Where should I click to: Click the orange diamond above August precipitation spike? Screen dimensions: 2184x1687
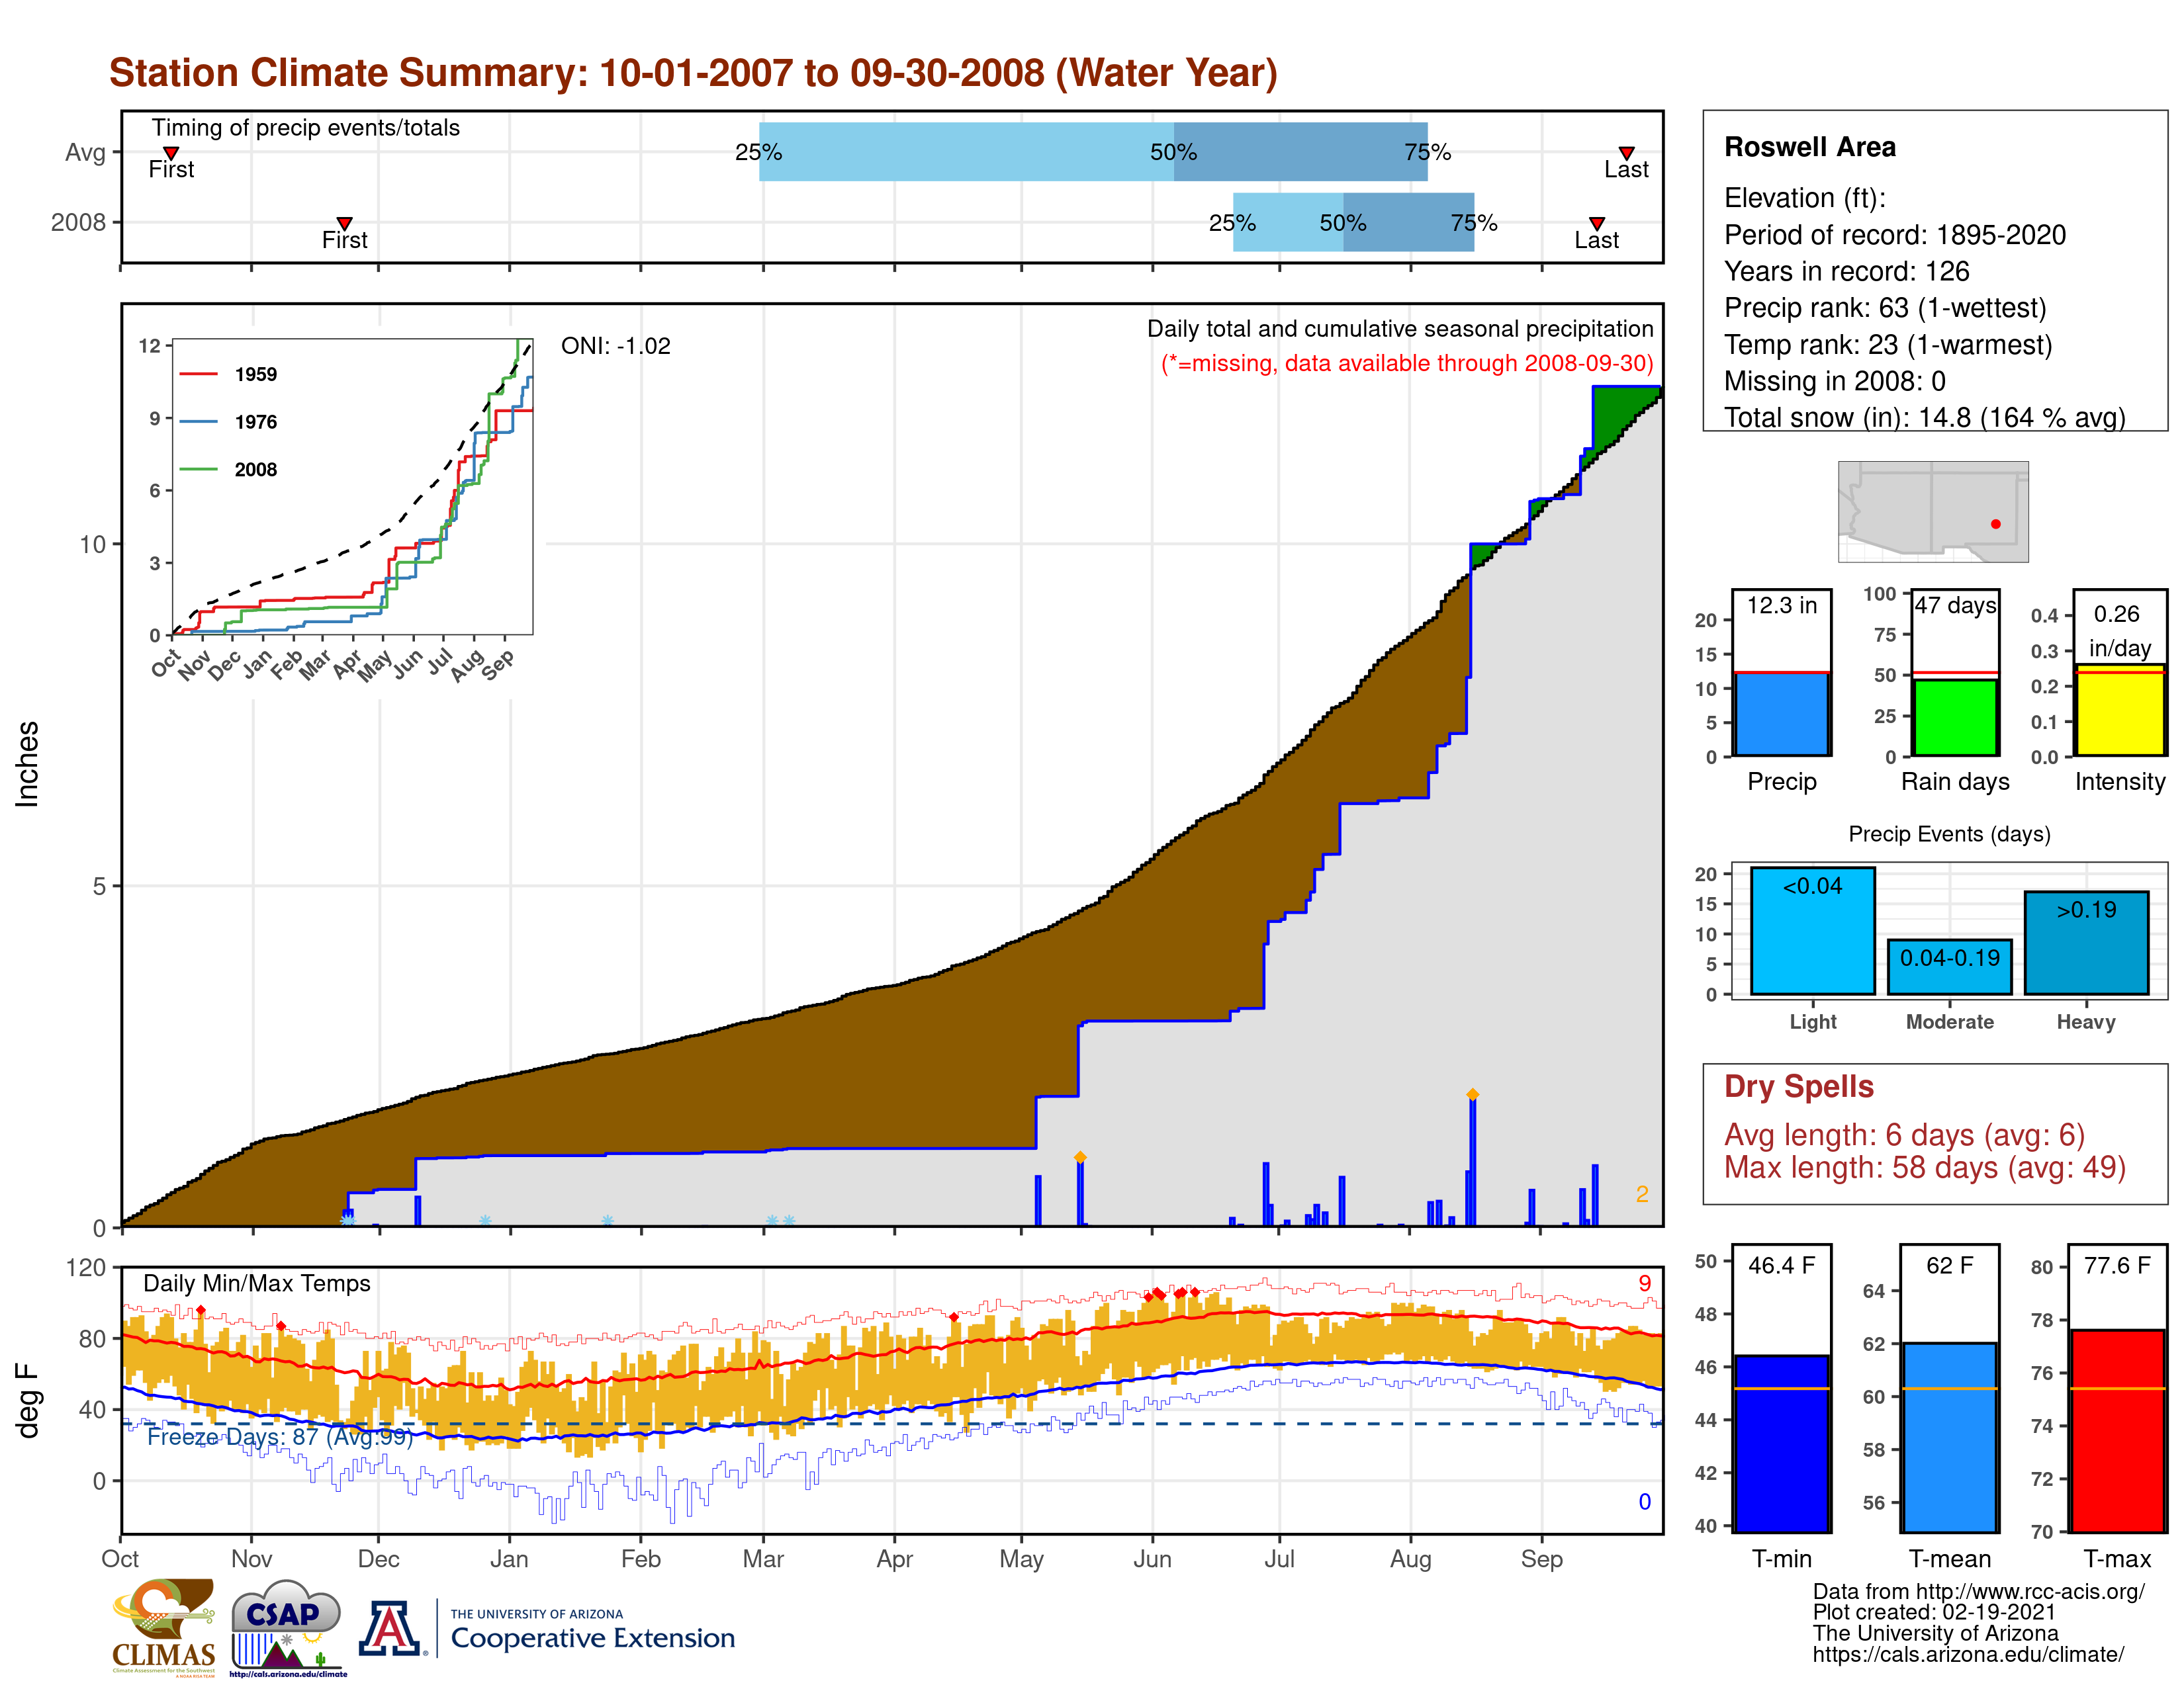coord(1472,1094)
